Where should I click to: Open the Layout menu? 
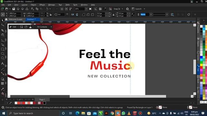tap(25, 5)
